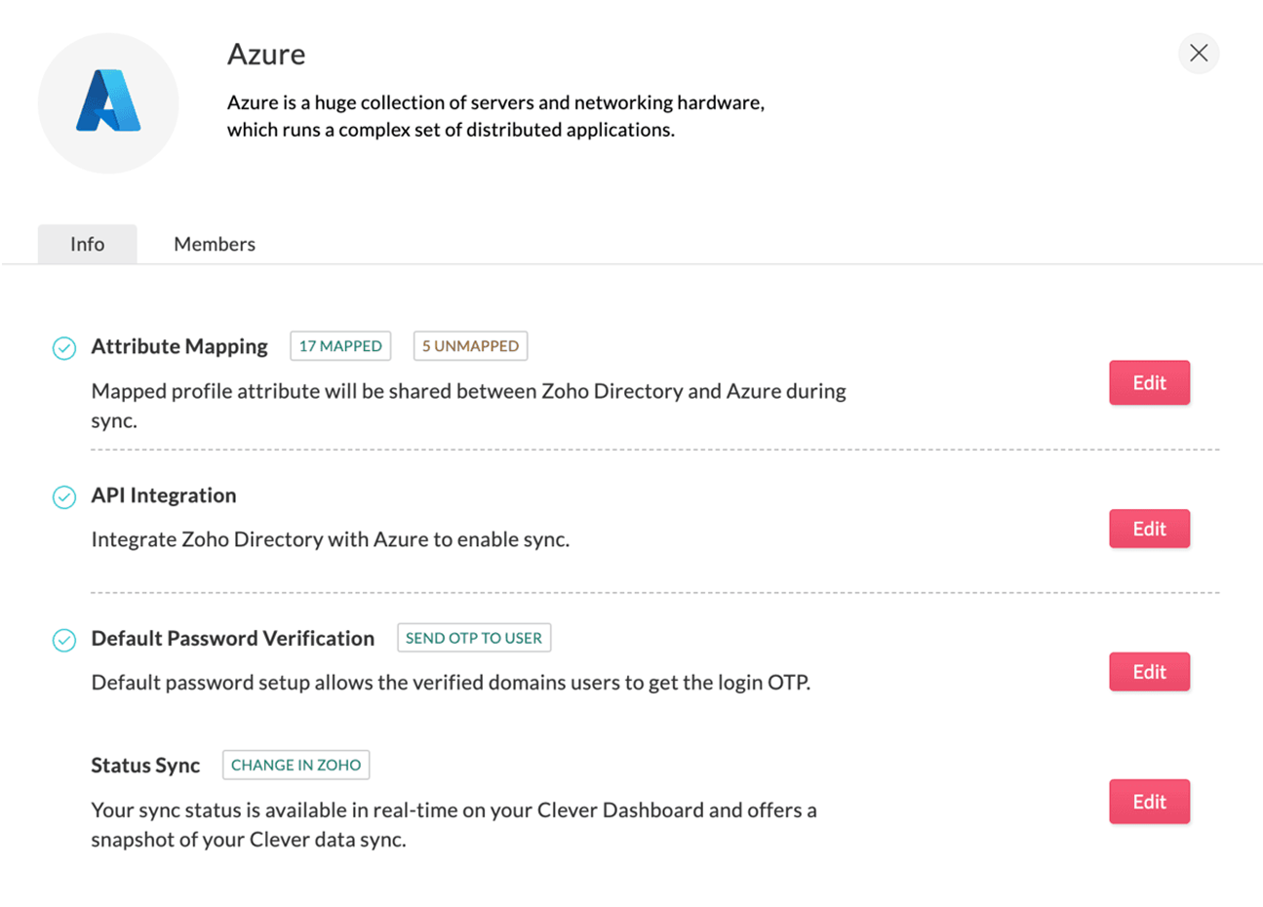Click the Attribute Mapping checkmark icon
1263x907 pixels.
64,348
